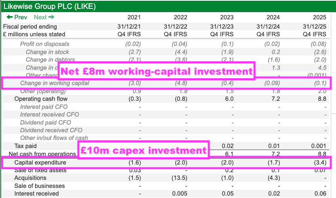Image resolution: width=336 pixels, height=198 pixels.
Task: Click the Dividend paid CFO row label
Action: coord(45,123)
